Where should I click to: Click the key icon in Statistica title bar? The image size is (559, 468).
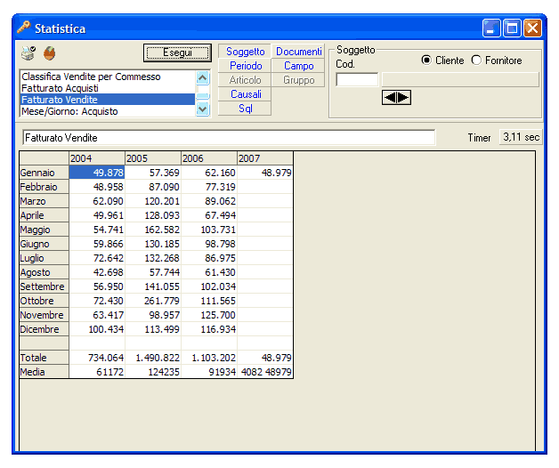tap(23, 28)
